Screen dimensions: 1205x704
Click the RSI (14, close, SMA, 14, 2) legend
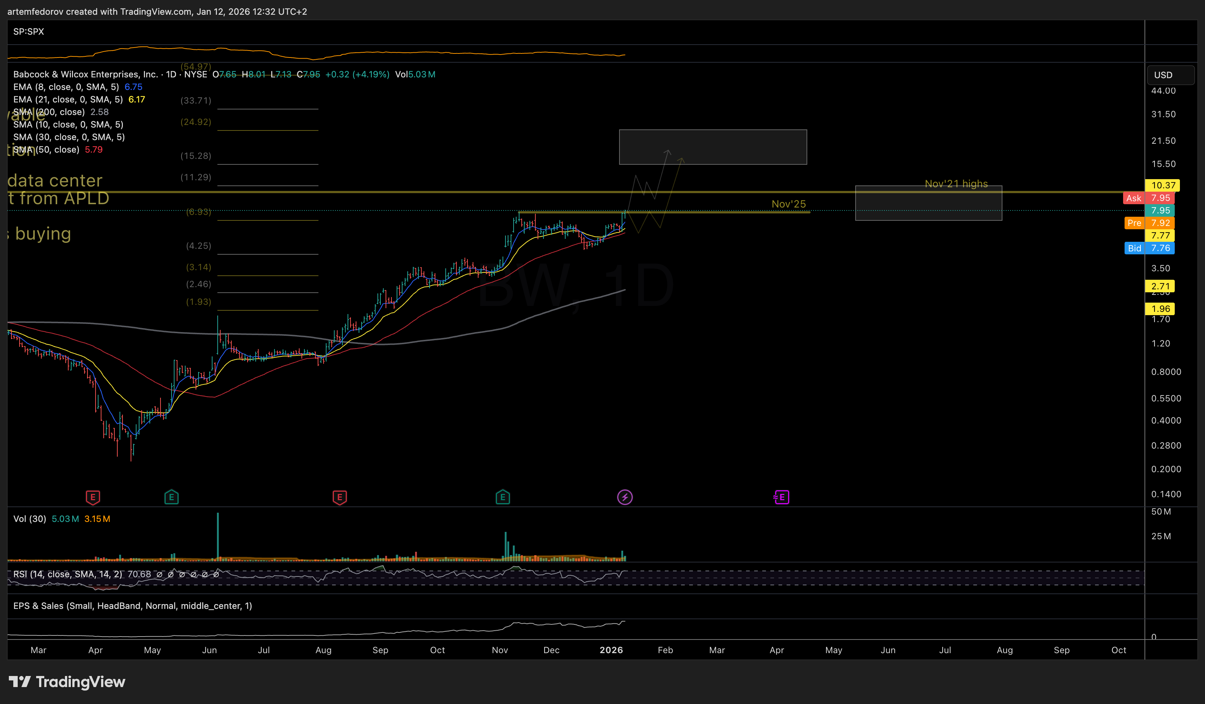68,574
